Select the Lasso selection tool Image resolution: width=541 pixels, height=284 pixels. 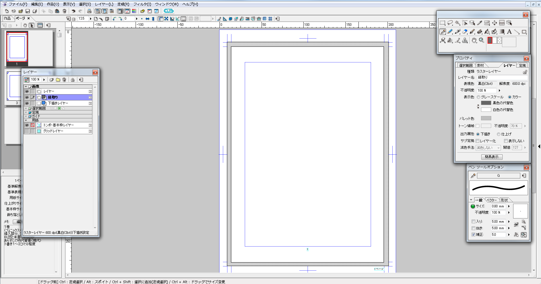click(x=450, y=23)
